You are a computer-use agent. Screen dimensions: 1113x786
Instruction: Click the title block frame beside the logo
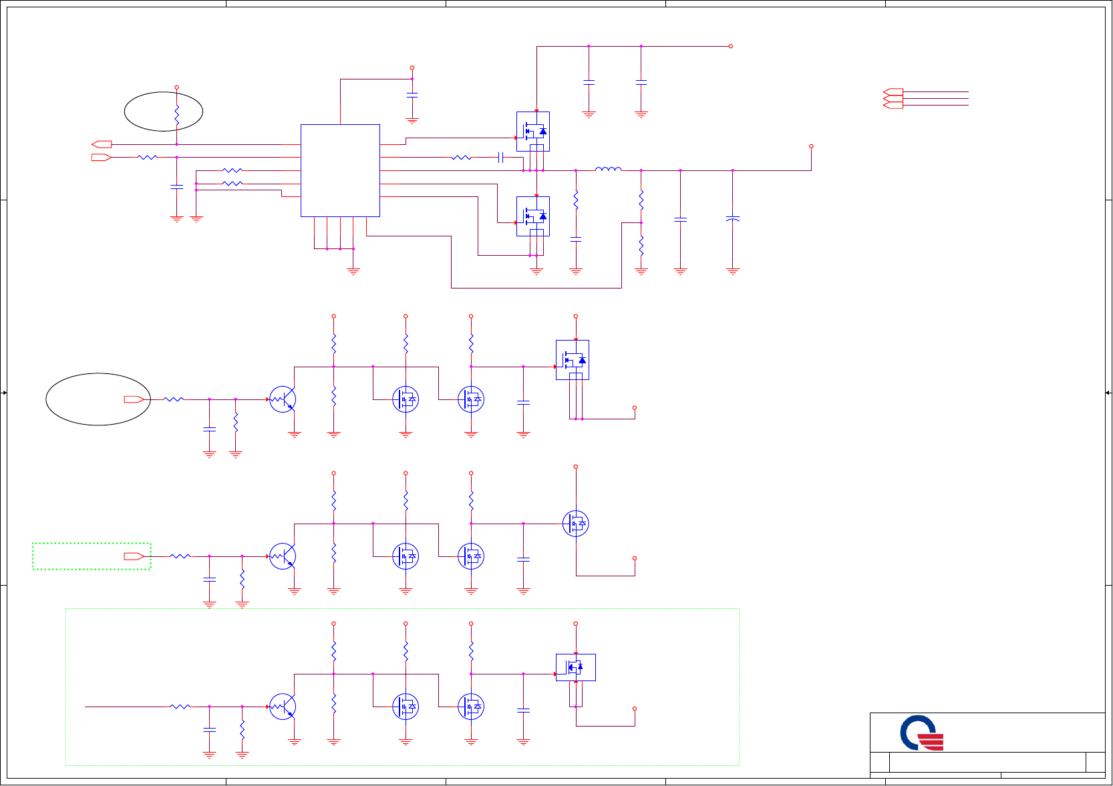[x=987, y=745]
